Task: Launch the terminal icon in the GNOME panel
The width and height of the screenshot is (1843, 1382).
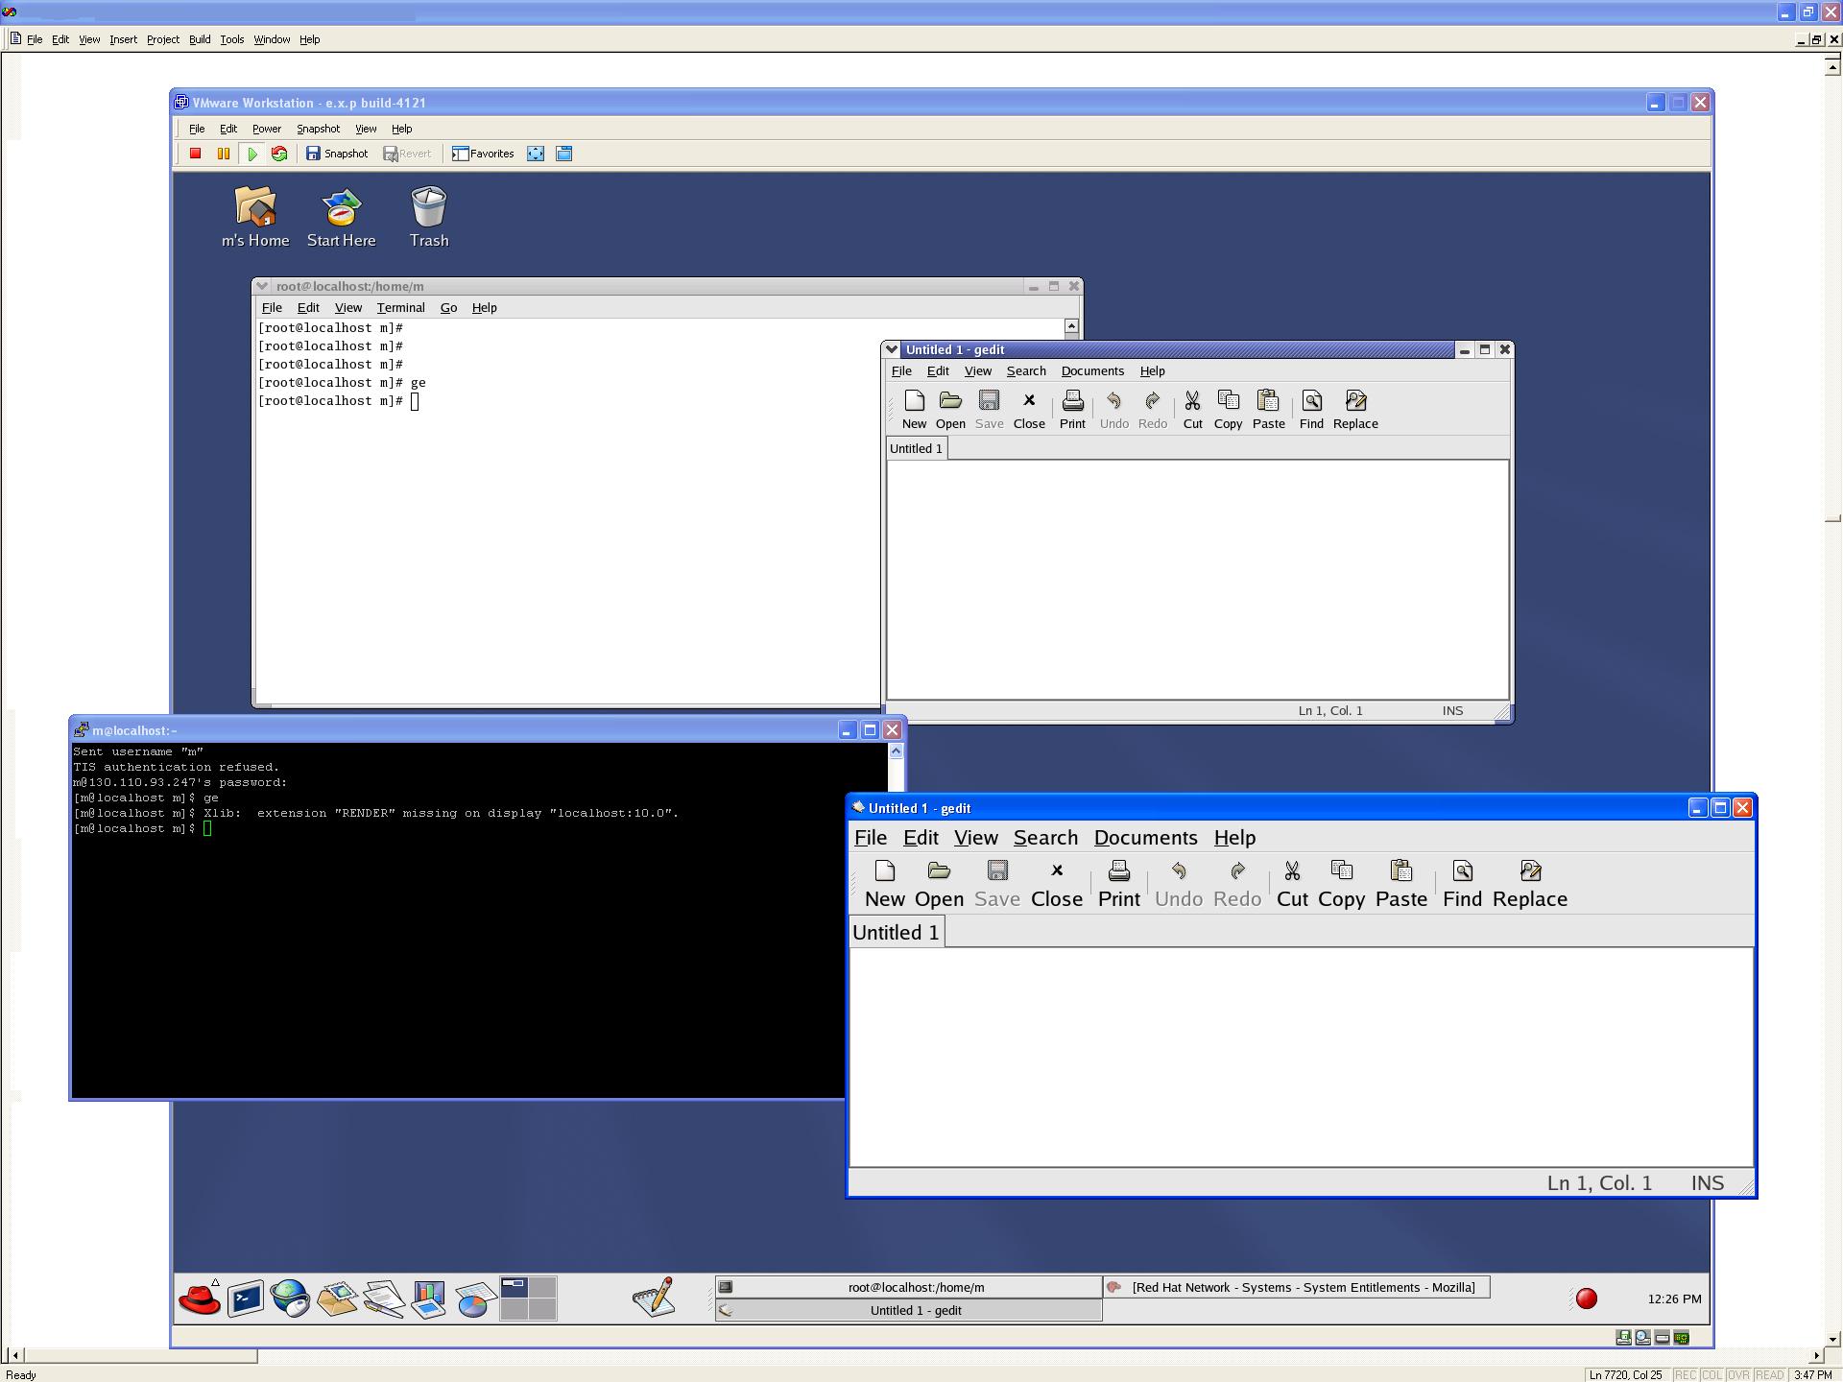Action: (x=245, y=1299)
